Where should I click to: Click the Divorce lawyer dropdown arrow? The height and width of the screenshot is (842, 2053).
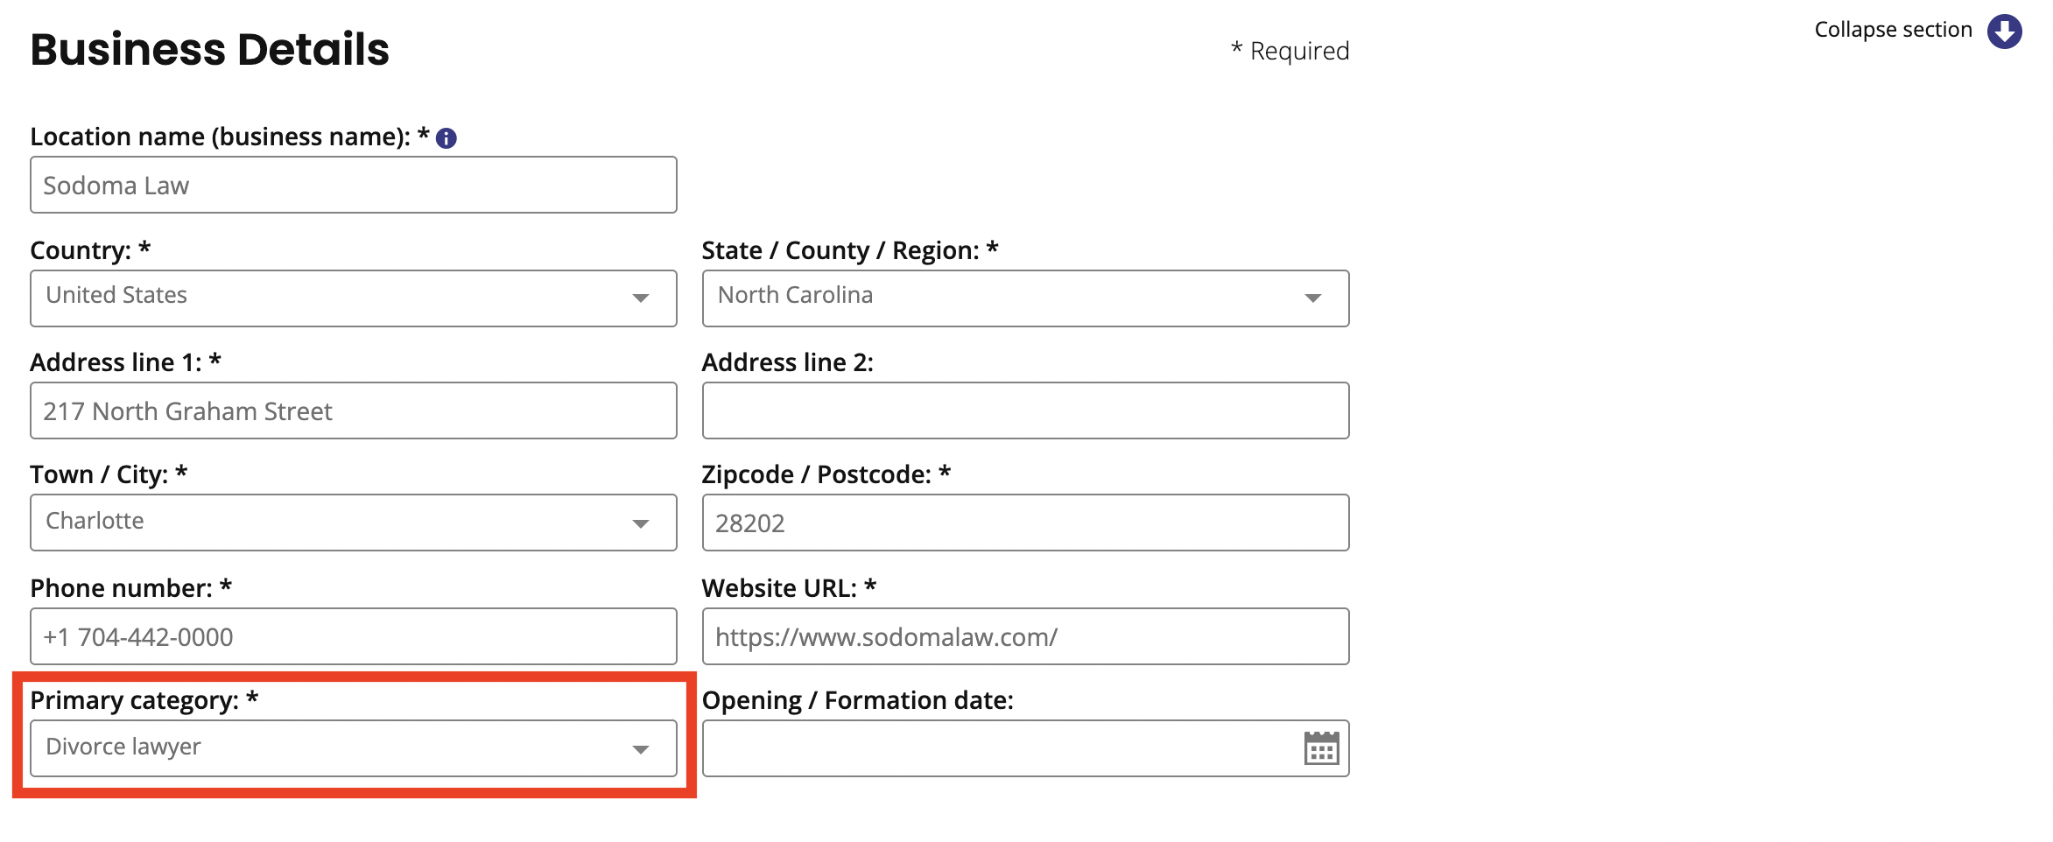pos(641,750)
